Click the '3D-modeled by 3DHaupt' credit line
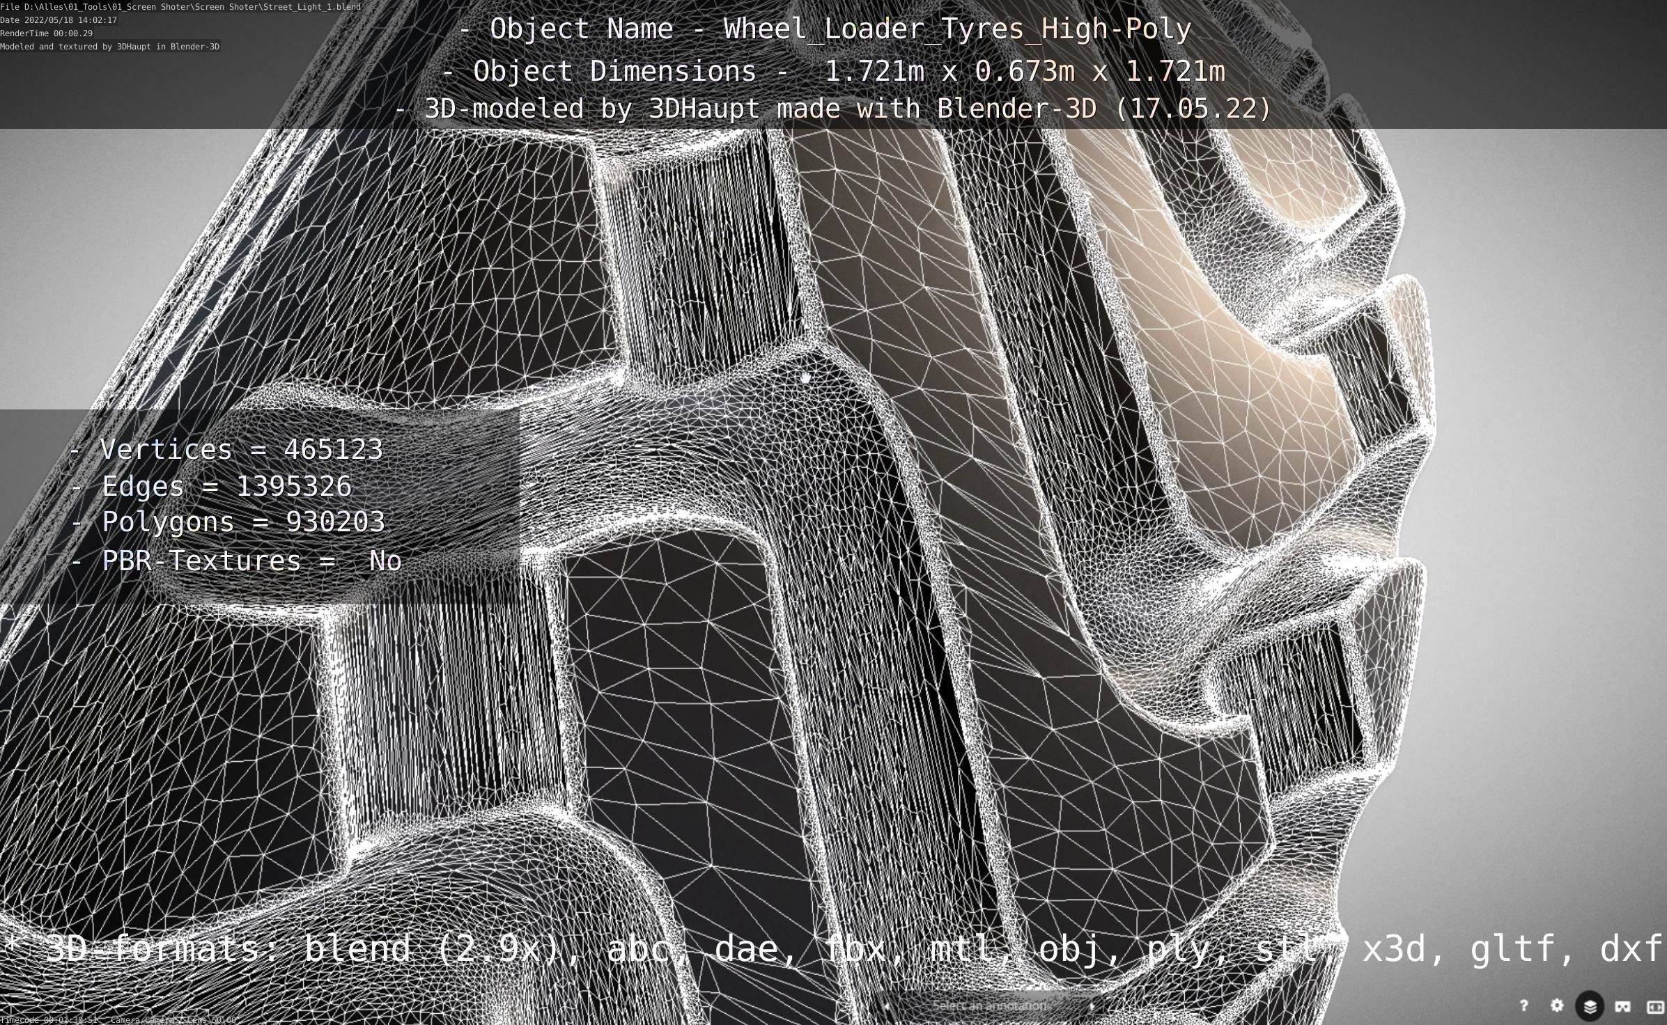Screen dimensions: 1667x1025 coord(833,109)
